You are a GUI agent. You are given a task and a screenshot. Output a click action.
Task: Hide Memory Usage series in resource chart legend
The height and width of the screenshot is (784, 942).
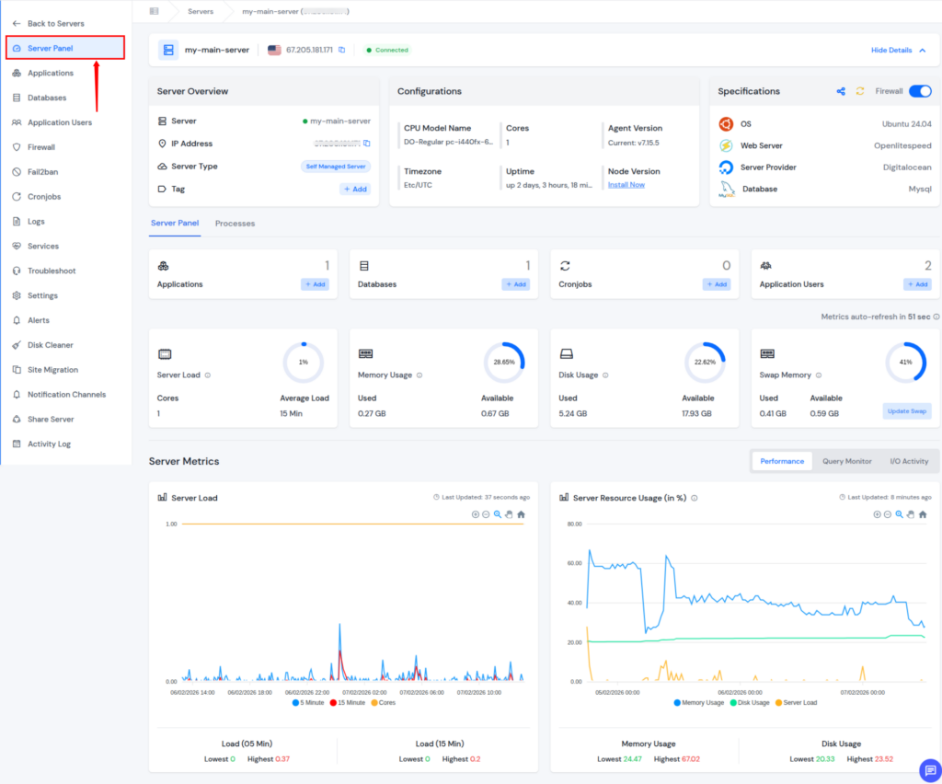(x=699, y=702)
